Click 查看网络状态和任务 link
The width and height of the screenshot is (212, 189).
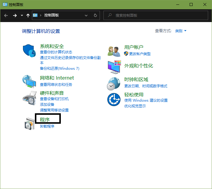pos(56,84)
